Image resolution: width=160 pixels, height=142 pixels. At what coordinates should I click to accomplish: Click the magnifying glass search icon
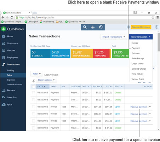pos(85,27)
